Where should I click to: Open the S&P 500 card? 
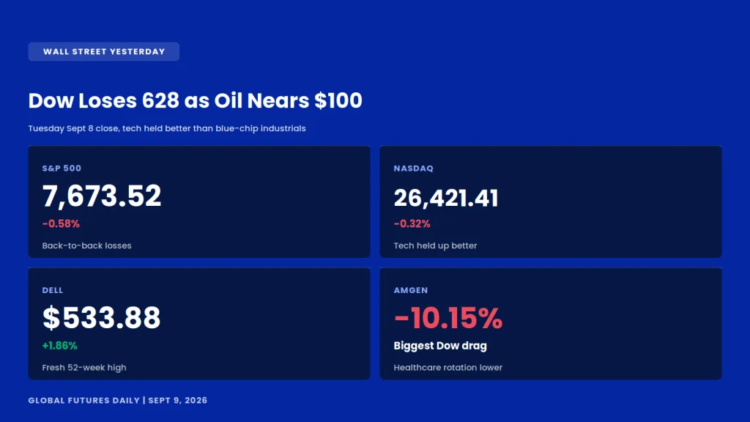[x=199, y=202]
